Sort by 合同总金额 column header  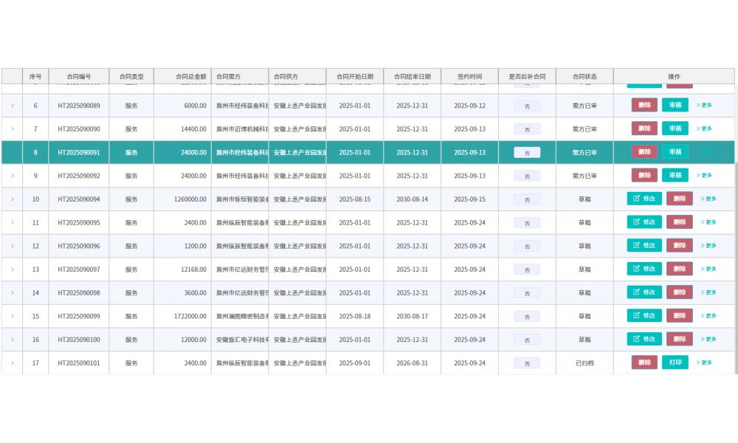(x=182, y=76)
